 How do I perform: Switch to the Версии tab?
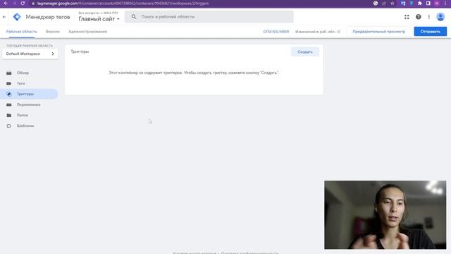53,32
